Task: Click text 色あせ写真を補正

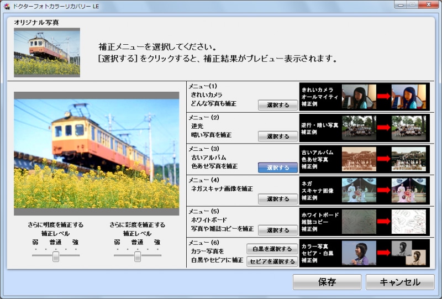Action: click(214, 166)
